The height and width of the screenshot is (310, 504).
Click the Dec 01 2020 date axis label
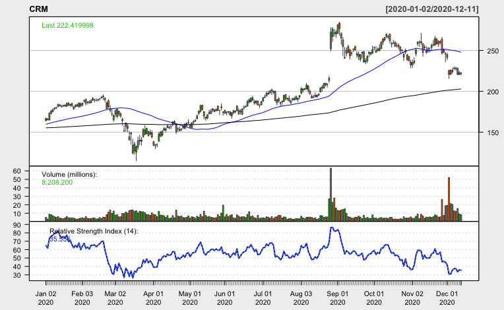(447, 298)
